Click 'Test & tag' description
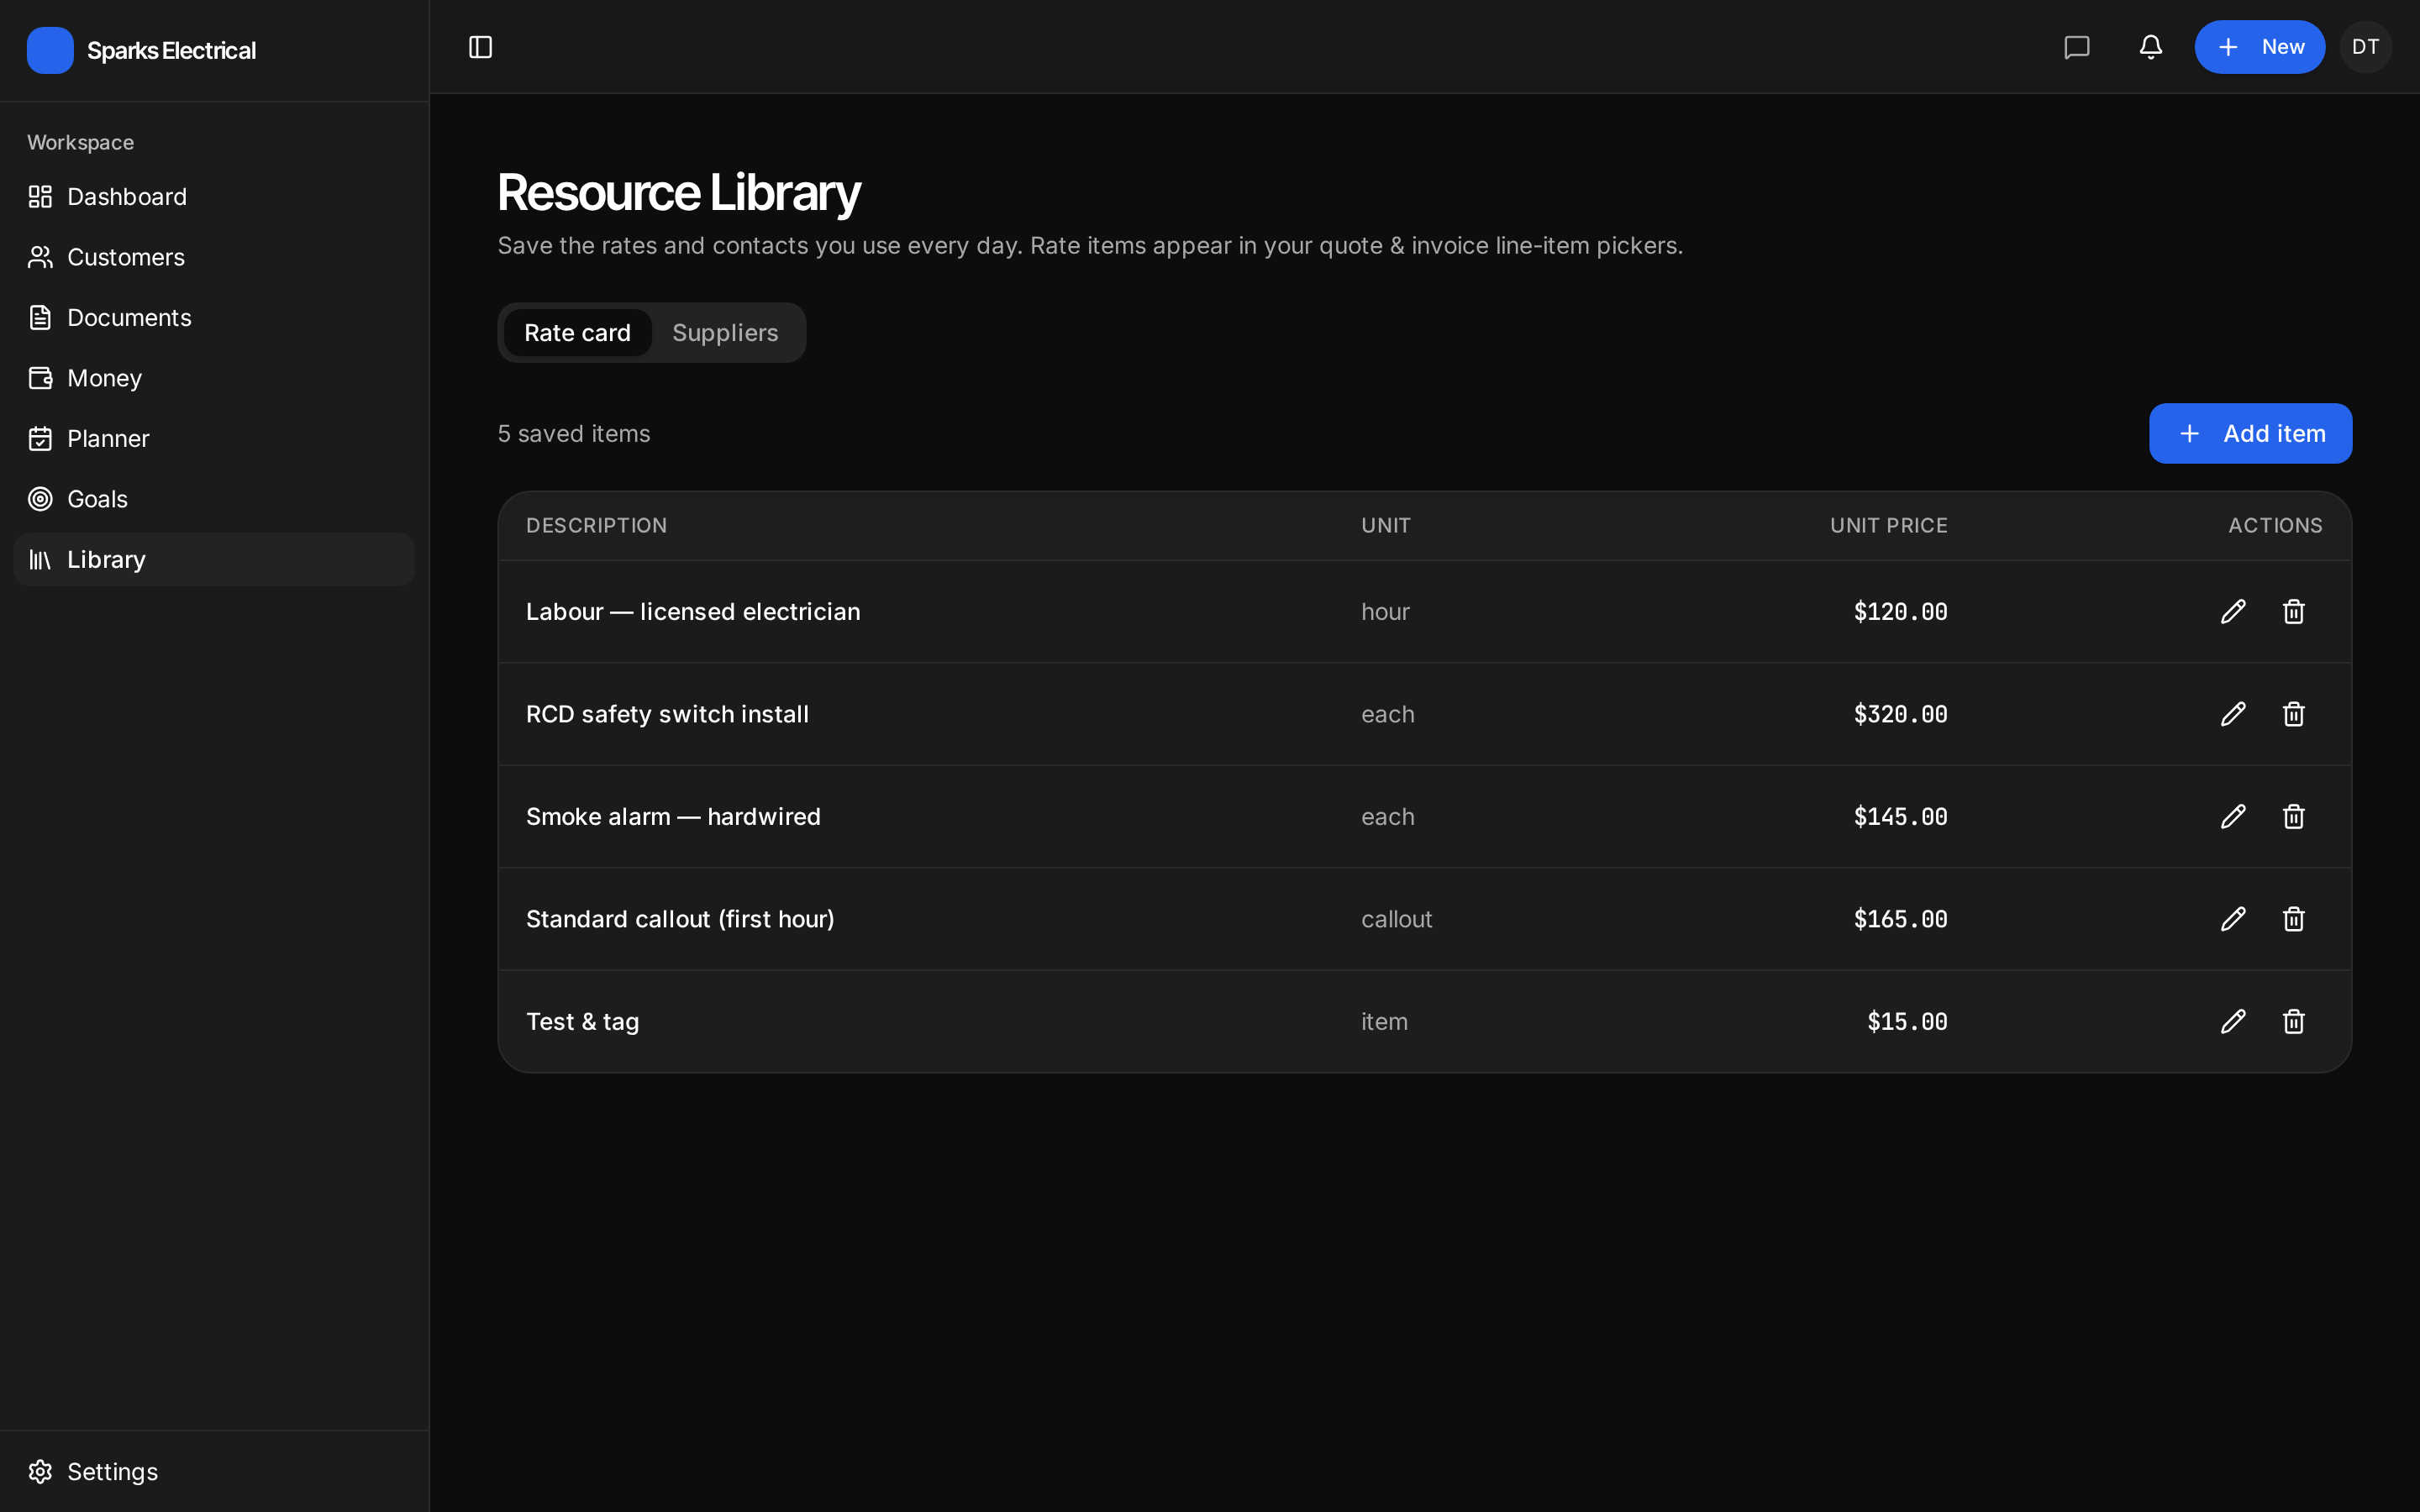 tap(582, 1022)
